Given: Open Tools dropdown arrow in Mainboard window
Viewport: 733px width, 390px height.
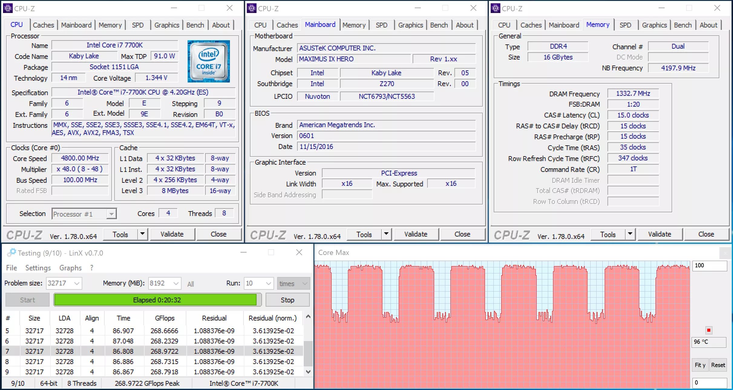Looking at the screenshot, I should point(386,234).
